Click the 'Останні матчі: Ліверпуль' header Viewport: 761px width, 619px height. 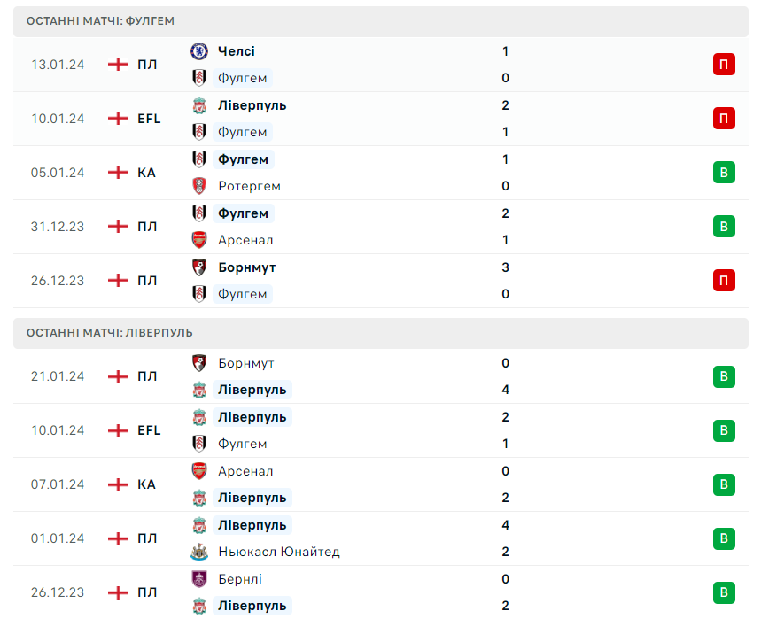pos(109,332)
